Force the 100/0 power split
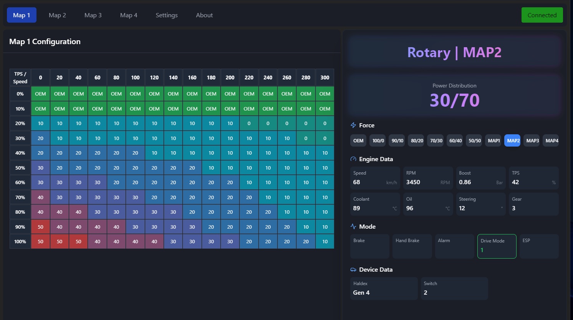This screenshot has width=573, height=320. click(x=378, y=140)
